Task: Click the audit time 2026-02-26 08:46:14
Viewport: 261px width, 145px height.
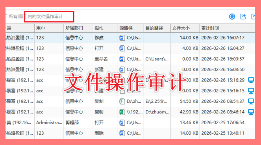Action: pyautogui.click(x=223, y=112)
